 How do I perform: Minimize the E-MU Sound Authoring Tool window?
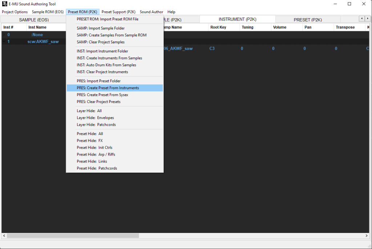tap(335, 4)
